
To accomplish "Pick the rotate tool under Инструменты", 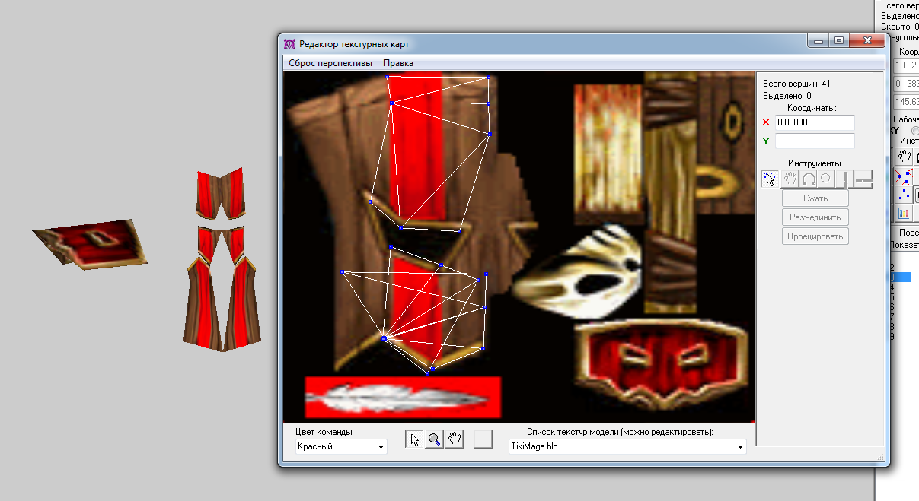I will [808, 179].
